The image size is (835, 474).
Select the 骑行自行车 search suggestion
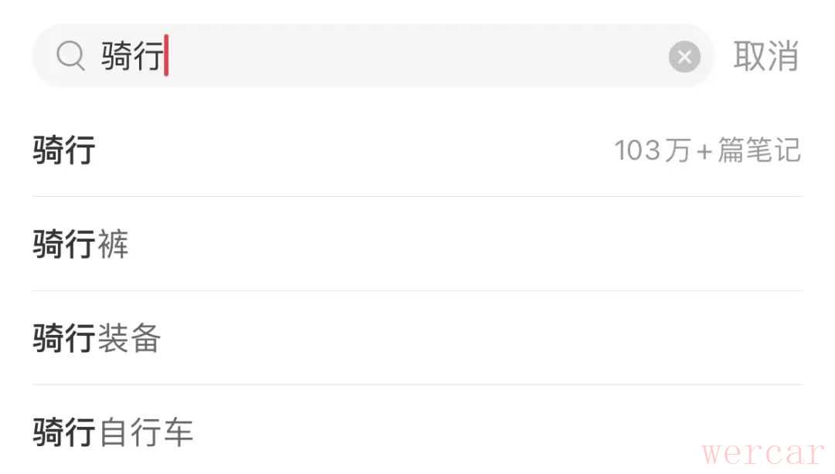pos(113,432)
